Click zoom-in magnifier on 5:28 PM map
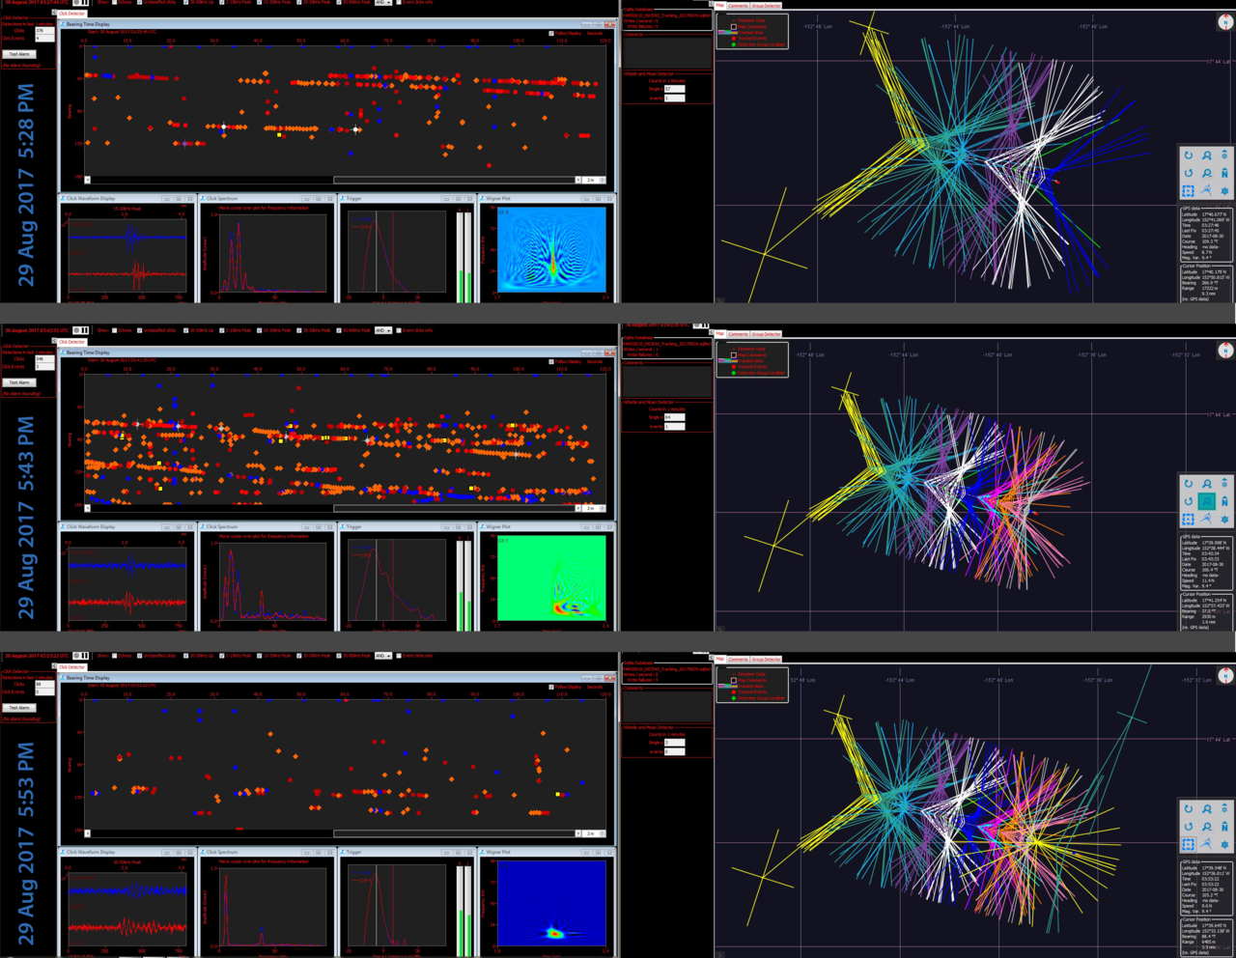Screen dimensions: 1236x958 click(1207, 155)
